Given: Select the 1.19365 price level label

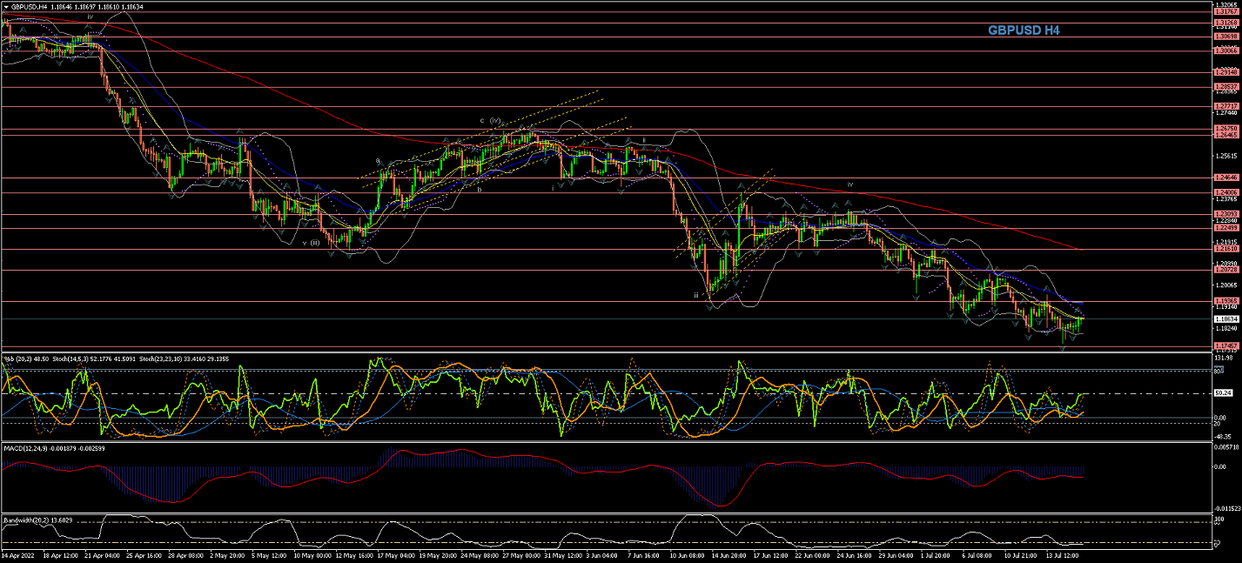Looking at the screenshot, I should point(1225,301).
